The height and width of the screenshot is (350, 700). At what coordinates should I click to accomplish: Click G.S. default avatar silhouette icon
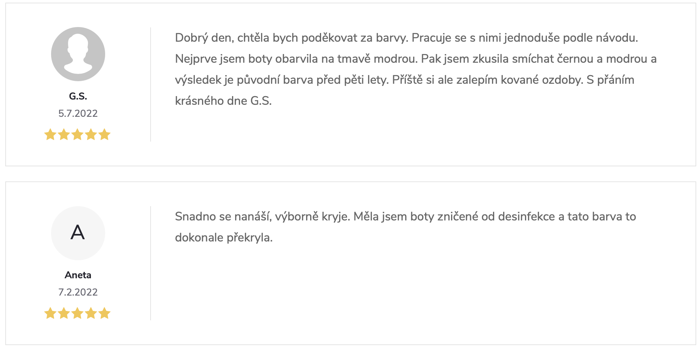pyautogui.click(x=78, y=54)
